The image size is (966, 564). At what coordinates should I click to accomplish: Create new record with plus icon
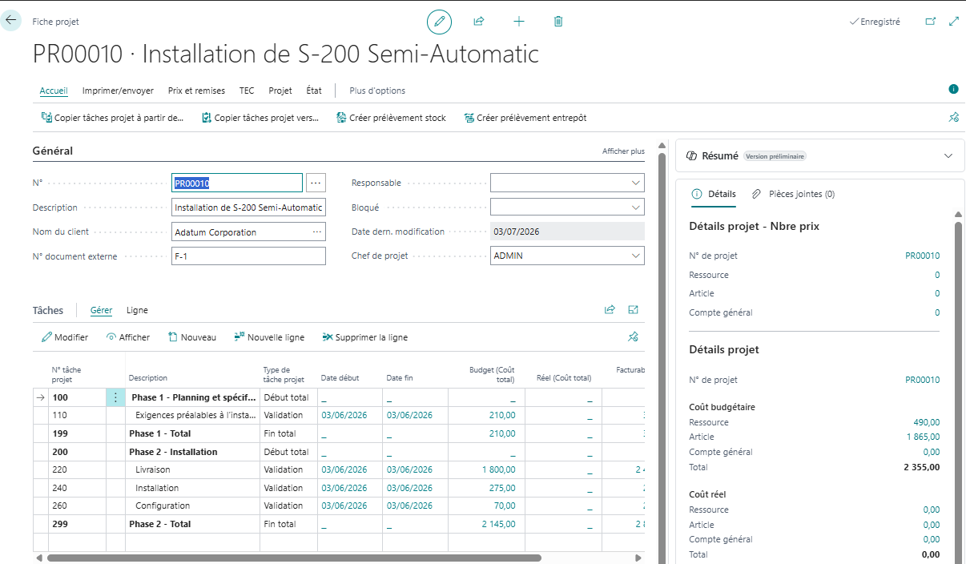tap(519, 22)
